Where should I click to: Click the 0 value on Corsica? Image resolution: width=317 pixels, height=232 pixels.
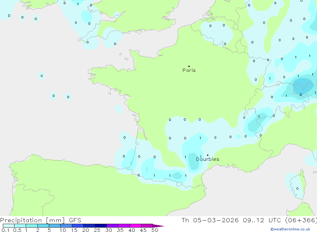tap(297, 189)
